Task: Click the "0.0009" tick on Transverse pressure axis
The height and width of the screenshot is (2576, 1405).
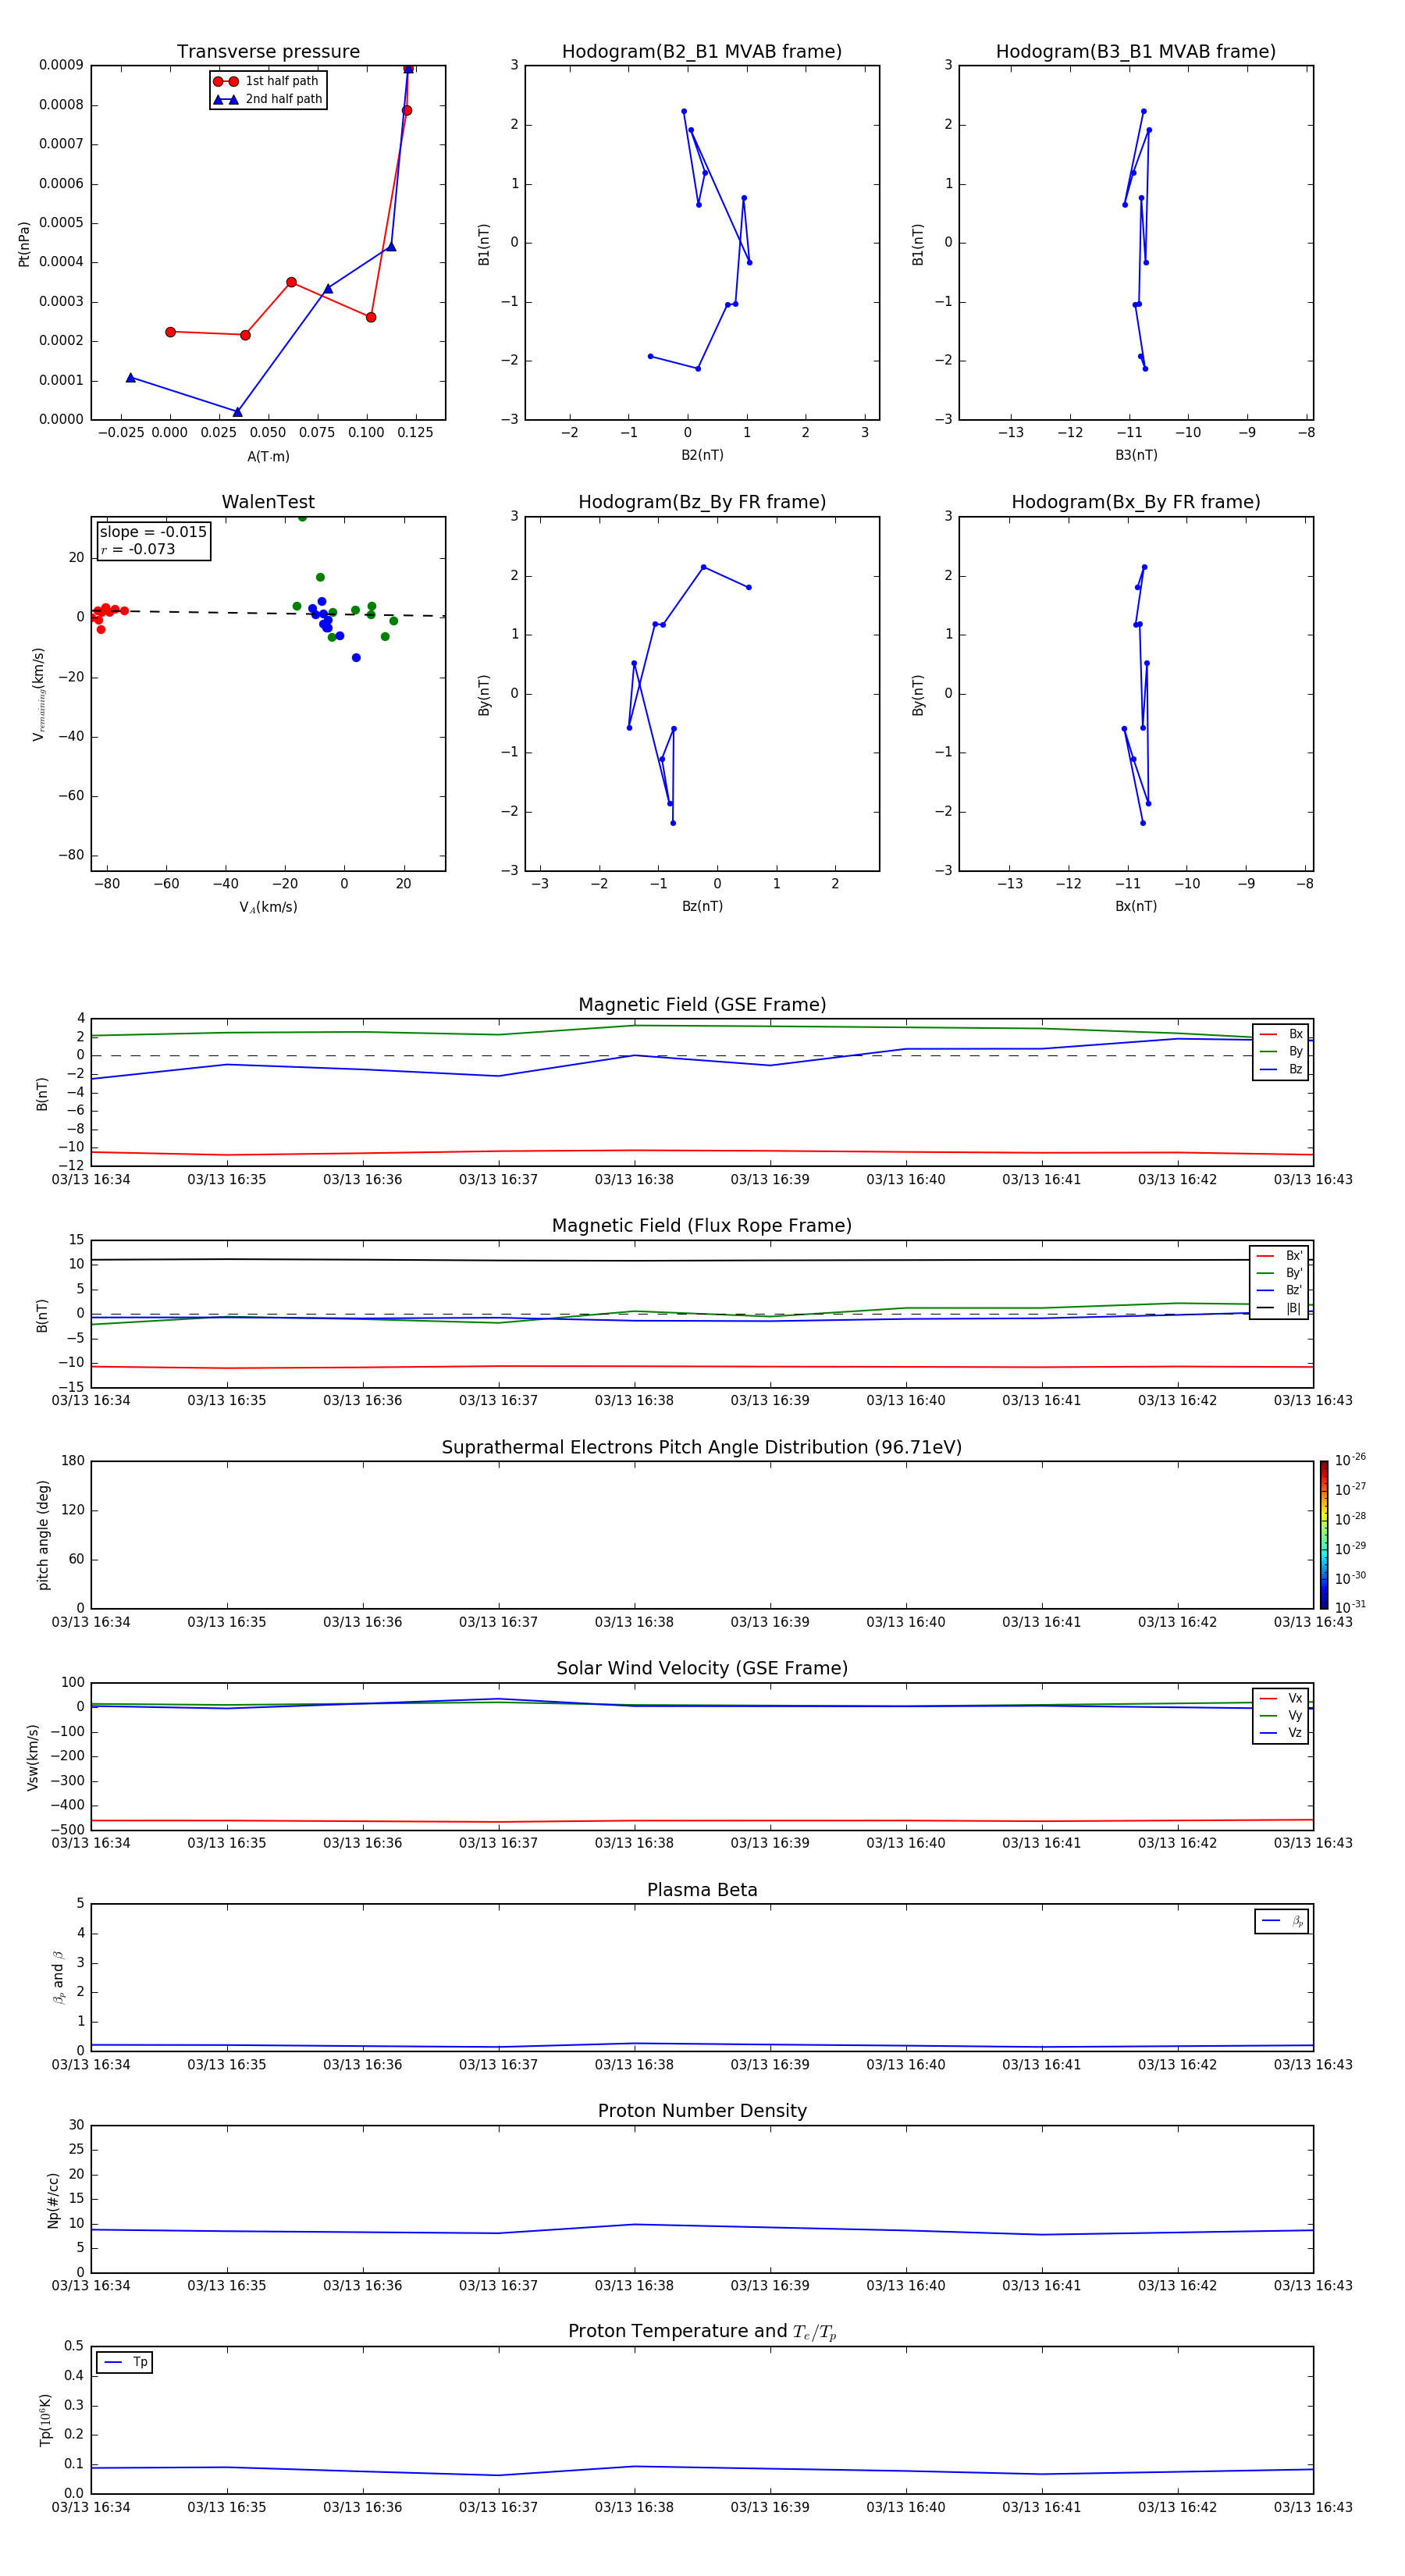Action: [61, 65]
